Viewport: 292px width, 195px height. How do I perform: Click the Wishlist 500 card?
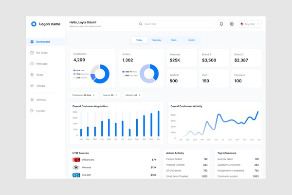coord(182,78)
